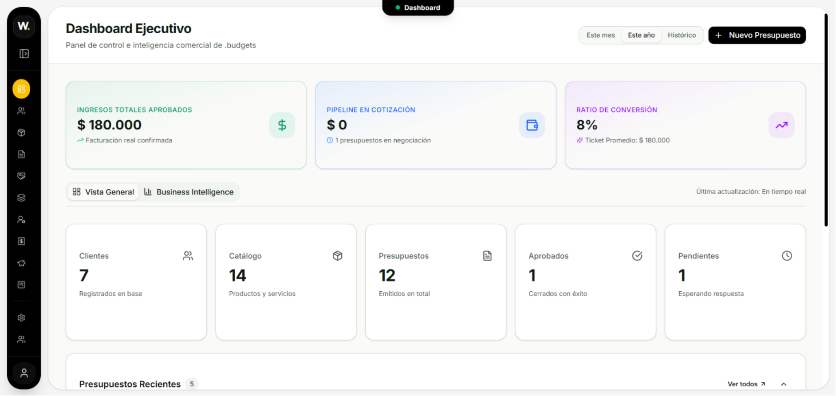The height and width of the screenshot is (396, 836).
Task: Open the budgets document icon in sidebar
Action: [x=21, y=154]
